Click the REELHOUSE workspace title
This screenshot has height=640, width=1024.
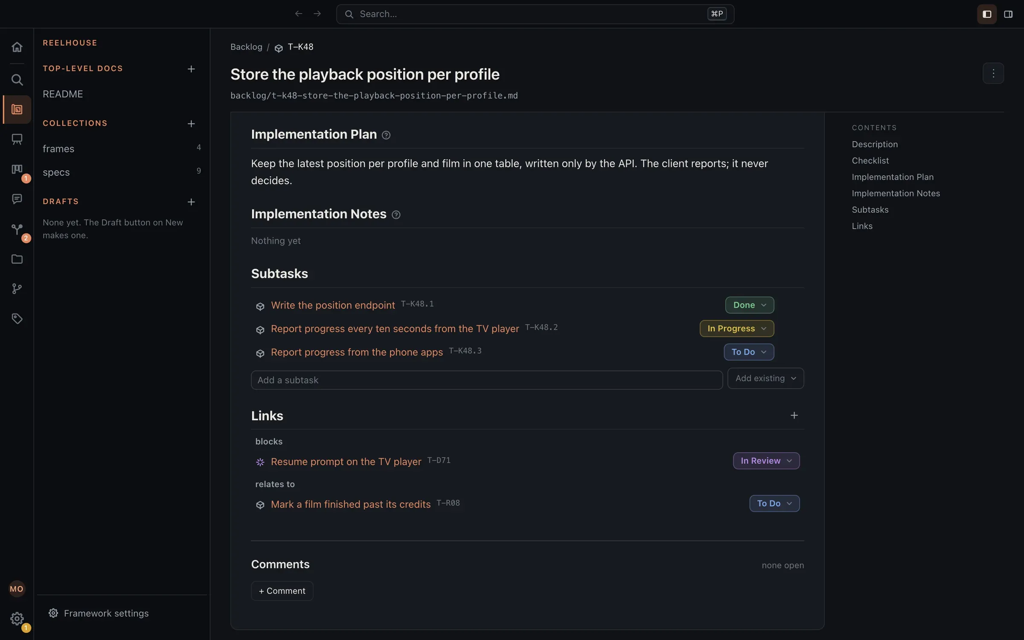(x=70, y=43)
